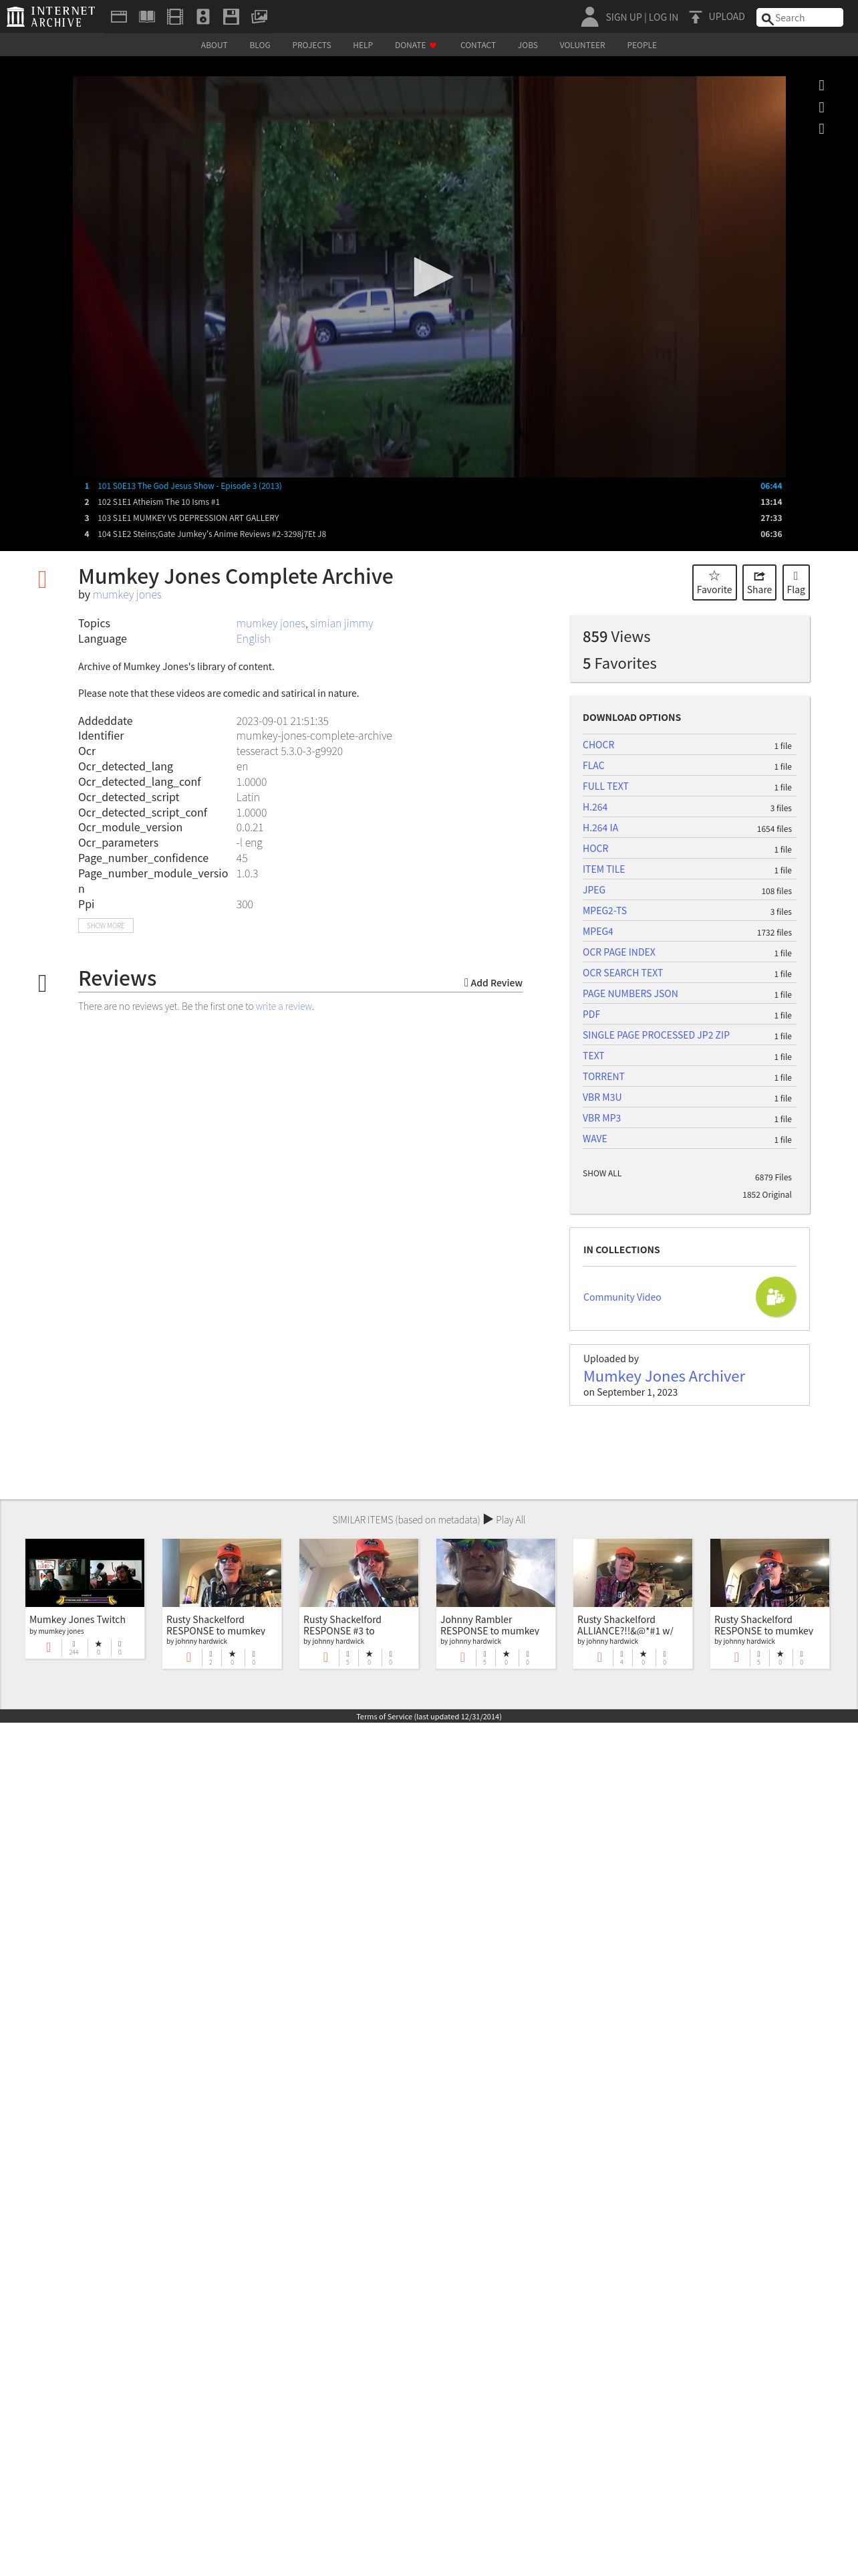Image resolution: width=858 pixels, height=2576 pixels.
Task: Download the VBR MP3 file
Action: pyautogui.click(x=601, y=1118)
